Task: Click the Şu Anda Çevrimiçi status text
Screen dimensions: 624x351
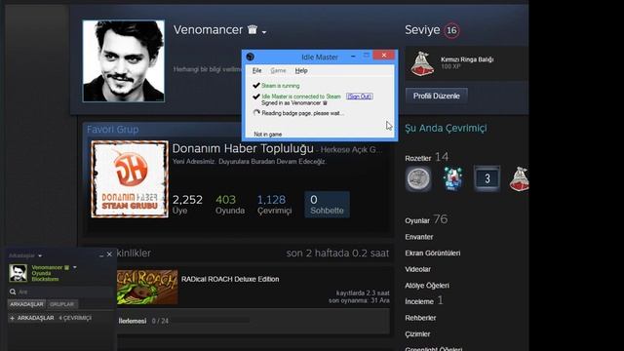Action: point(446,128)
